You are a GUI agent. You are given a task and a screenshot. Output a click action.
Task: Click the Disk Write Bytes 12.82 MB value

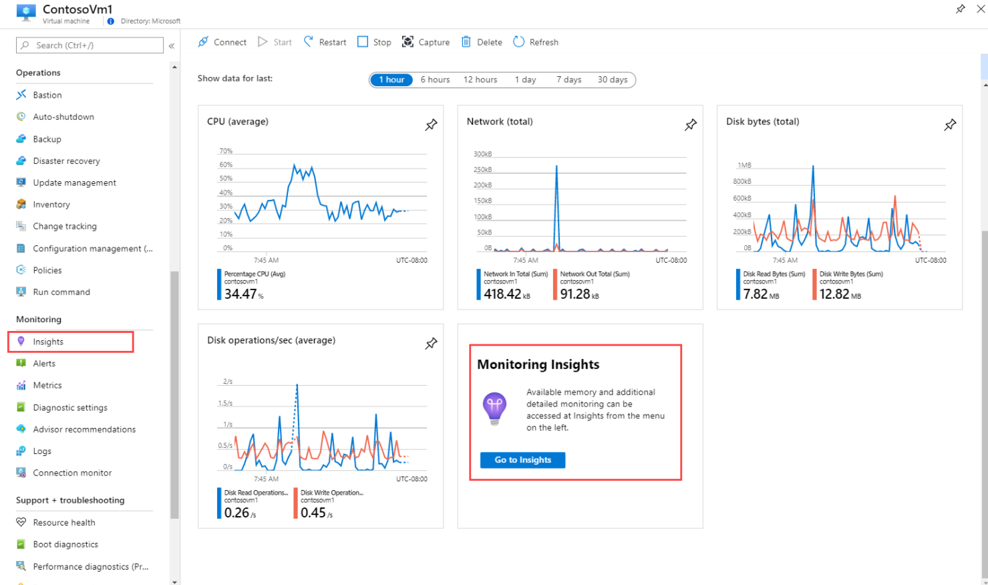(x=840, y=294)
